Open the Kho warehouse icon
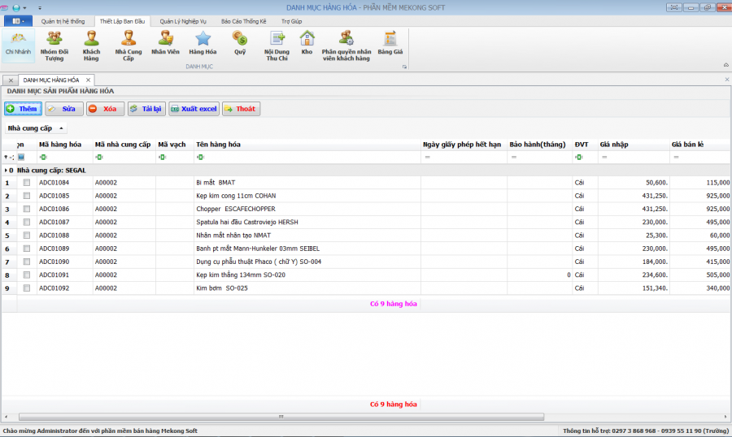This screenshot has width=732, height=437. pyautogui.click(x=307, y=43)
